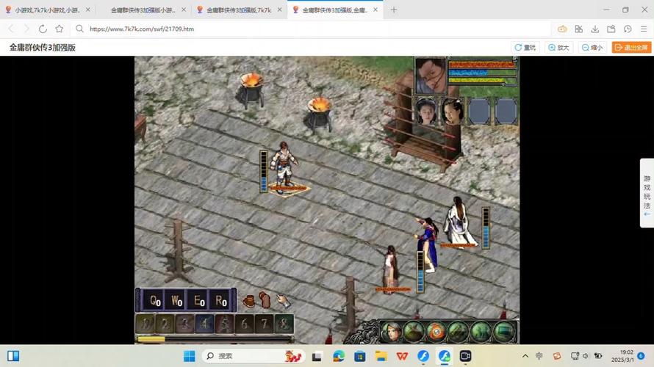The image size is (654, 367).
Task: Click the browser refresh button
Action: point(43,29)
